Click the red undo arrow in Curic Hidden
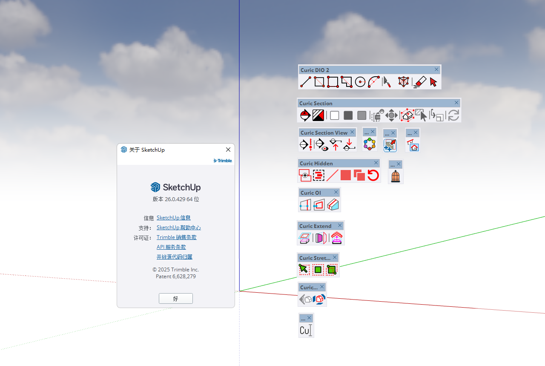Viewport: 545px width, 366px height. coord(373,175)
